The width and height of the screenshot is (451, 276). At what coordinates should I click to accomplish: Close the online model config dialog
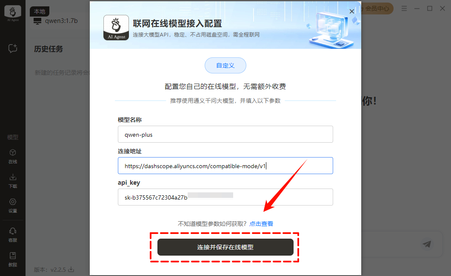(x=352, y=11)
